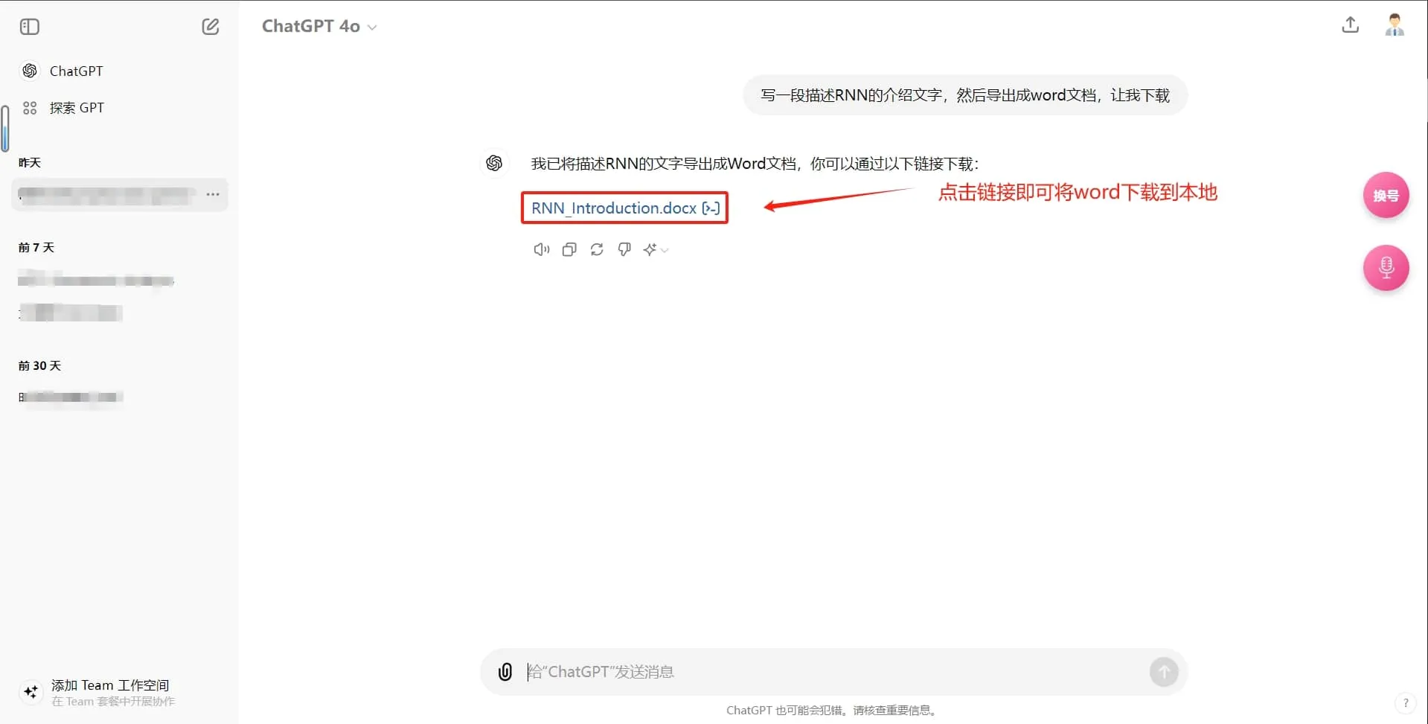Open a new chat with the compose icon

(x=211, y=26)
